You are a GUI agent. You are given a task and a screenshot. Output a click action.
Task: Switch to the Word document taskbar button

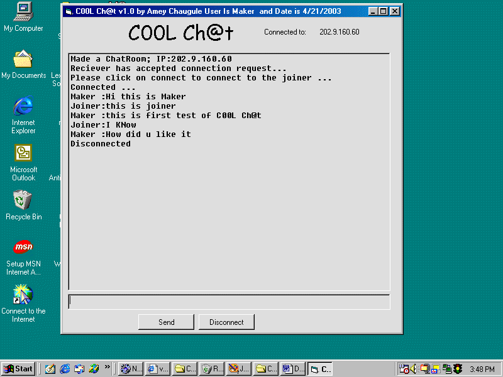coord(292,369)
